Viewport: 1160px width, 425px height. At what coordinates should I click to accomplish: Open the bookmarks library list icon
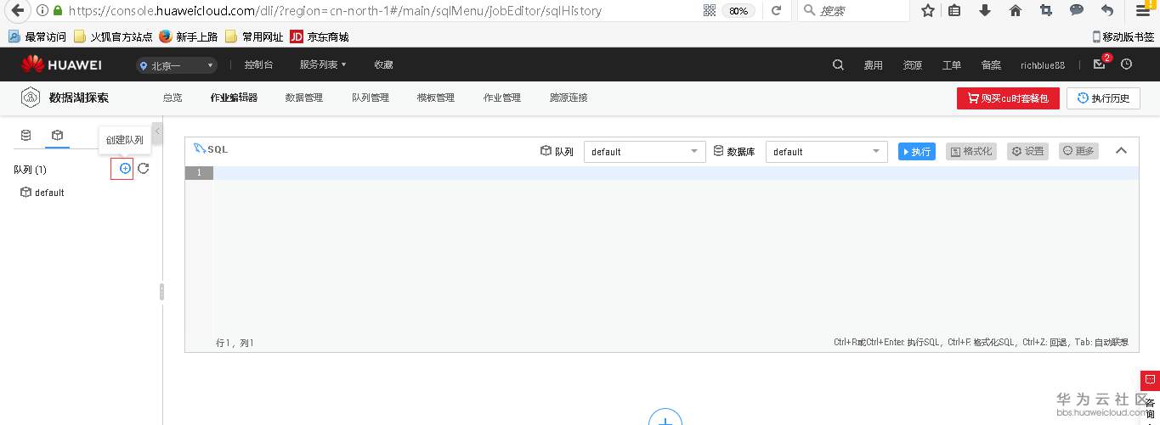click(955, 11)
